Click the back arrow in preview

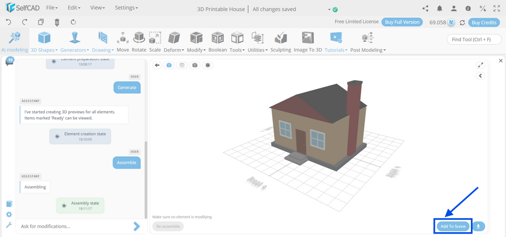click(157, 65)
